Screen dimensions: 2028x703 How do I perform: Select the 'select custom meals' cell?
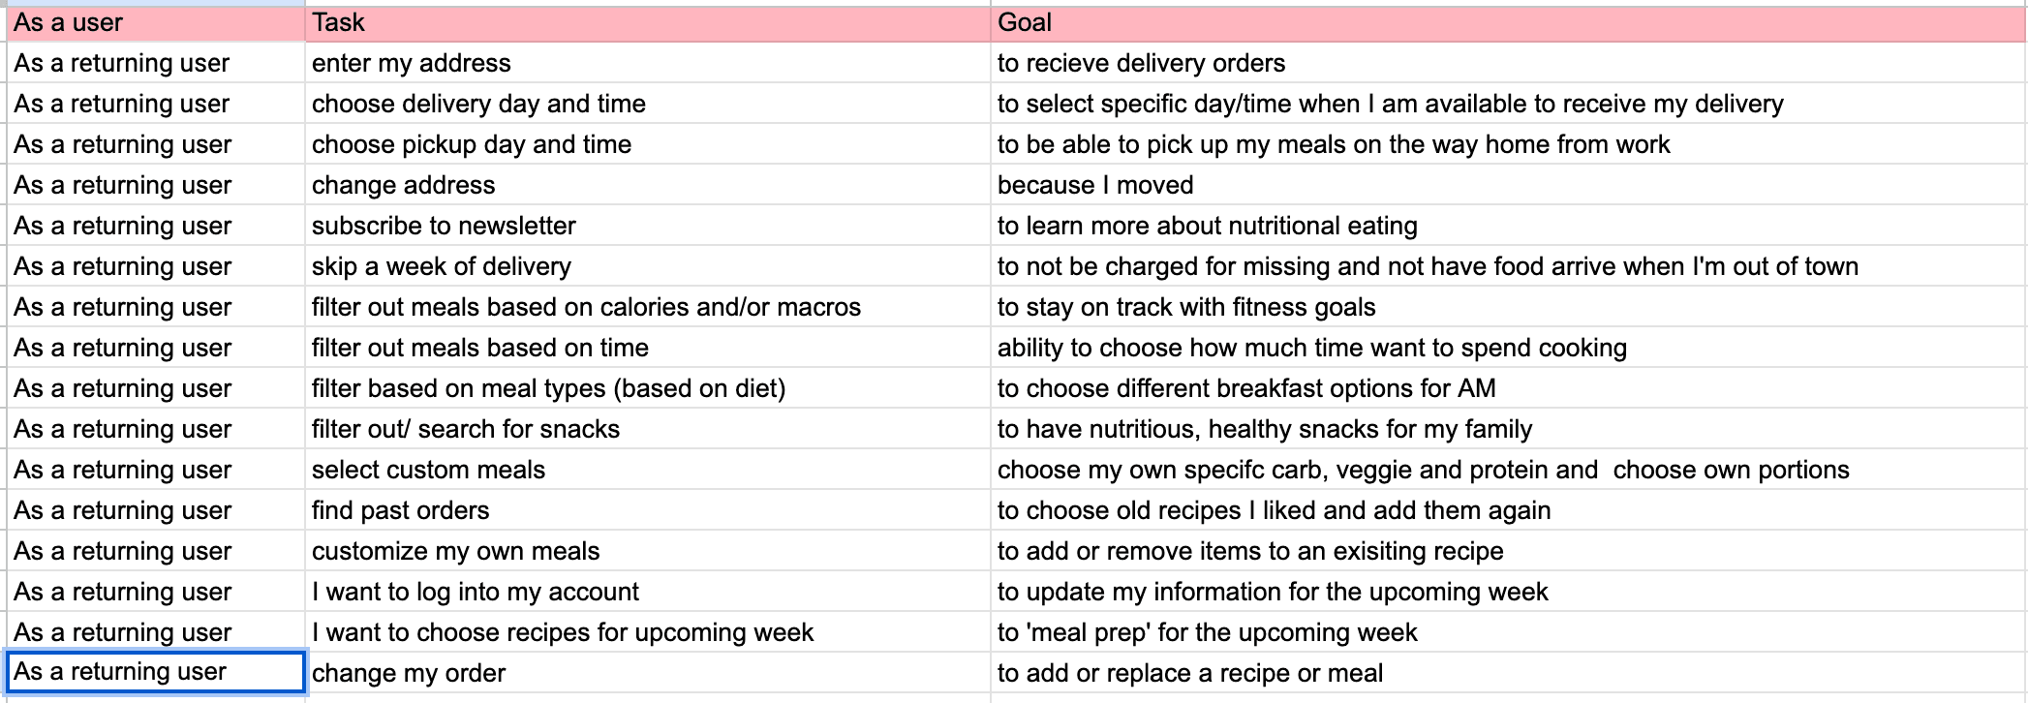pos(648,470)
